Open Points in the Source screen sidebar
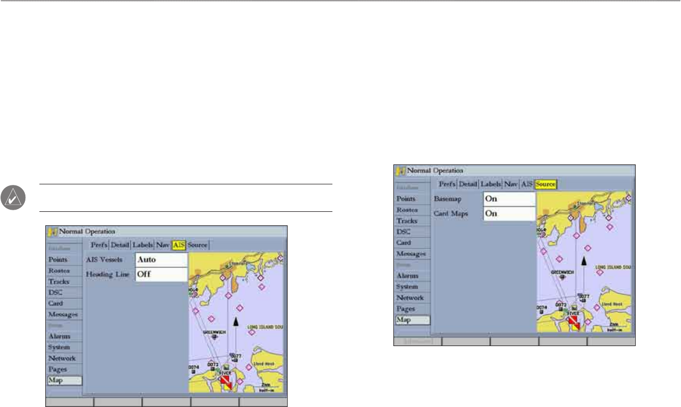 point(412,199)
